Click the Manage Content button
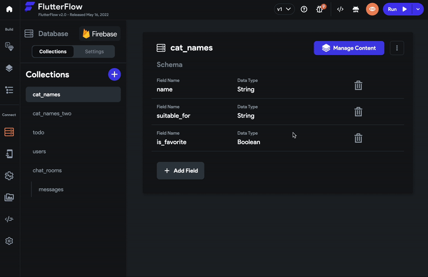This screenshot has width=428, height=277. [349, 48]
